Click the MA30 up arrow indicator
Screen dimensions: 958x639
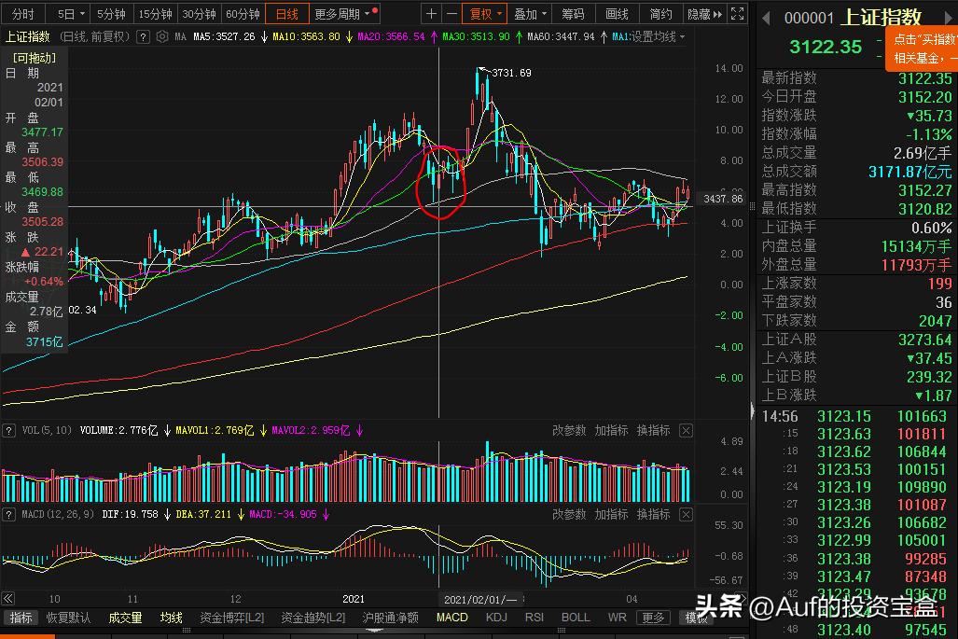point(519,37)
